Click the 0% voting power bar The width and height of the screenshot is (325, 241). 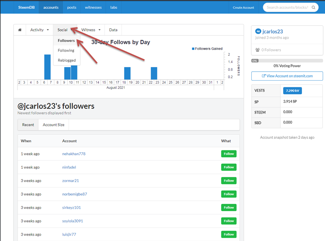coord(287,61)
